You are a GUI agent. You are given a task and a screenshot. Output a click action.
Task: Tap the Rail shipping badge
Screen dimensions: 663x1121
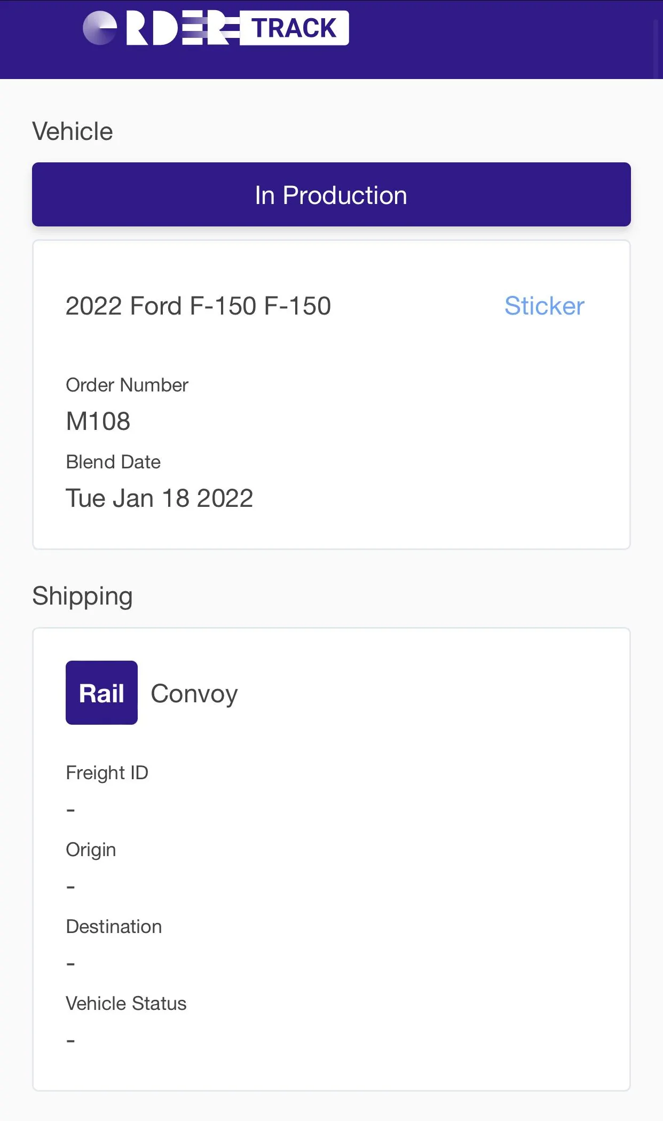point(101,693)
